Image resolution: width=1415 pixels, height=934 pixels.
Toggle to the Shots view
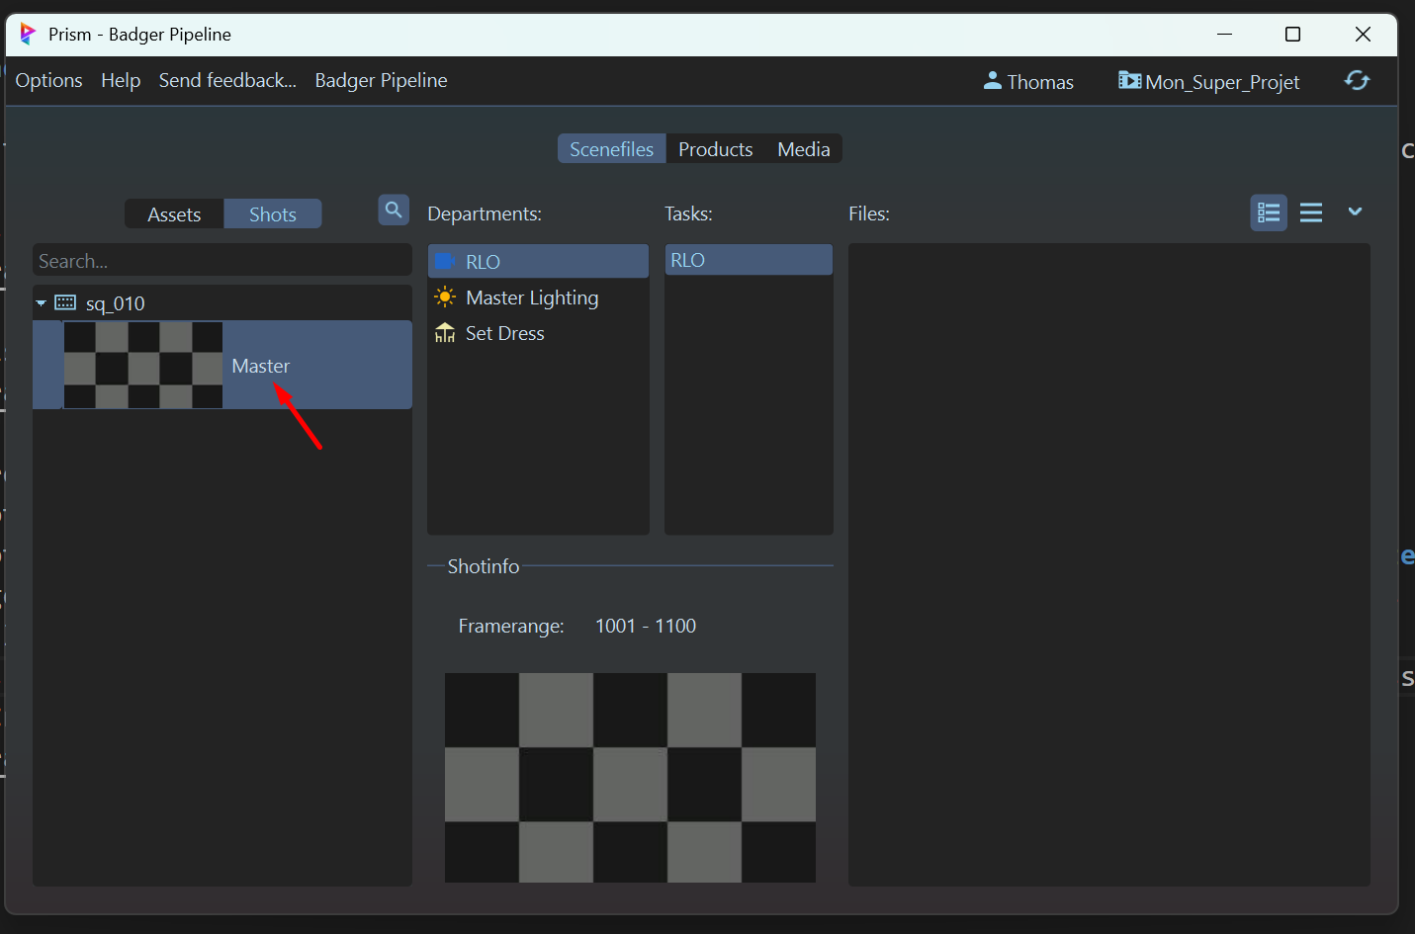(272, 214)
